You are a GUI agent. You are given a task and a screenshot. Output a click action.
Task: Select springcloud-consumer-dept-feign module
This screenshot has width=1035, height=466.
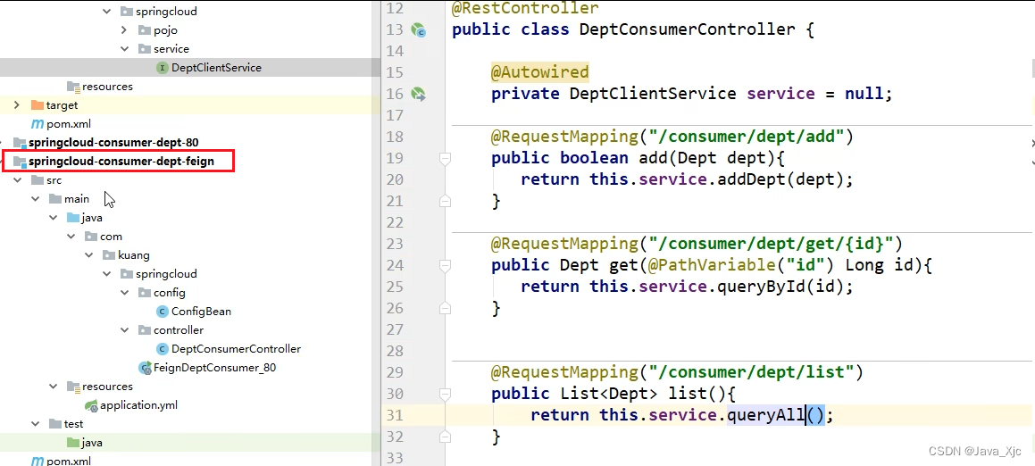(121, 161)
